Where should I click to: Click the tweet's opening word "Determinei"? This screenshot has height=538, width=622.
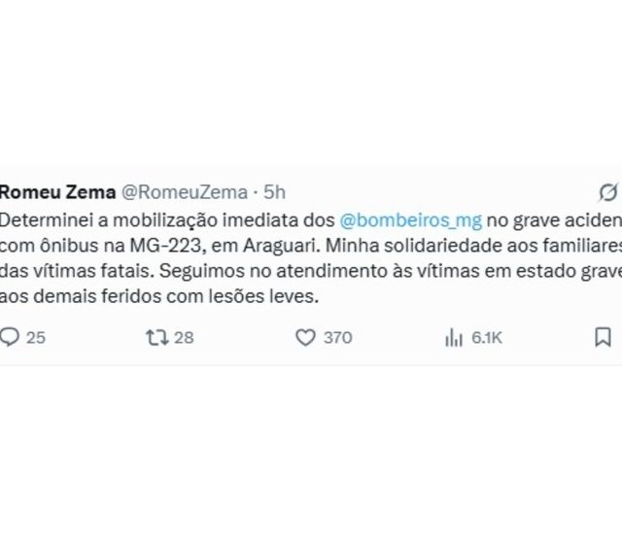[47, 220]
